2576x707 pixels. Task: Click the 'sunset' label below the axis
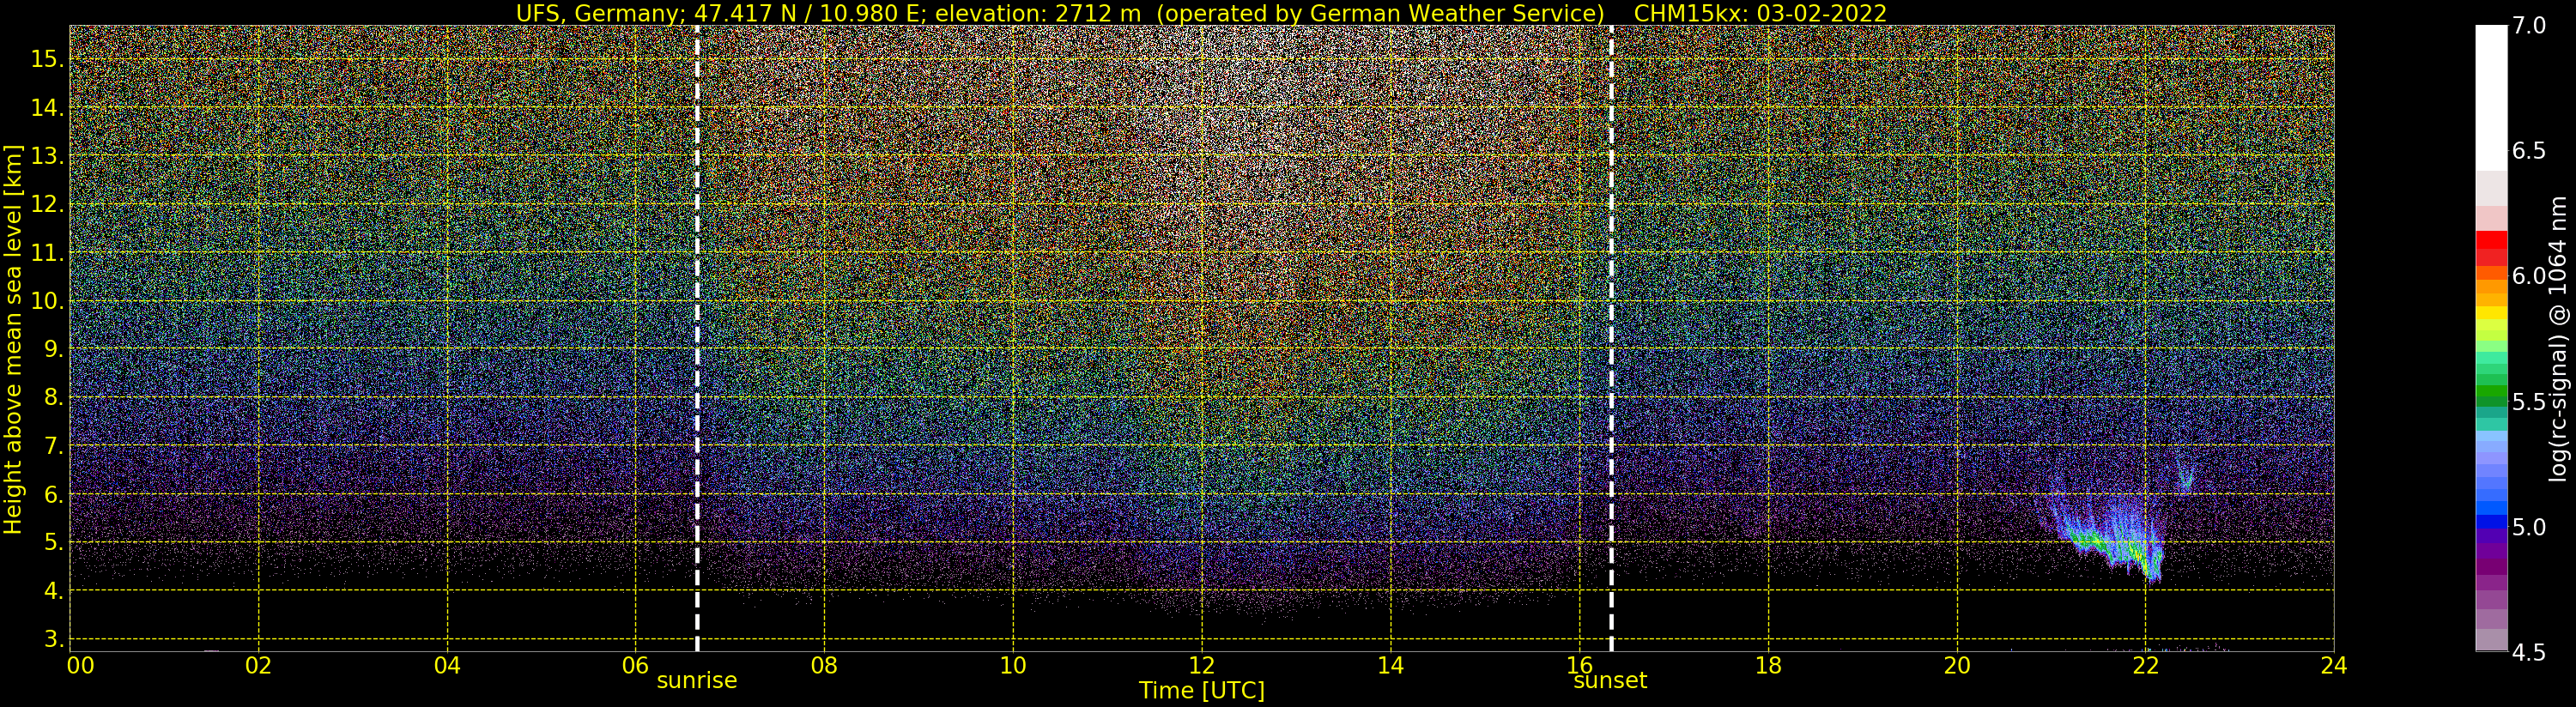(1610, 681)
